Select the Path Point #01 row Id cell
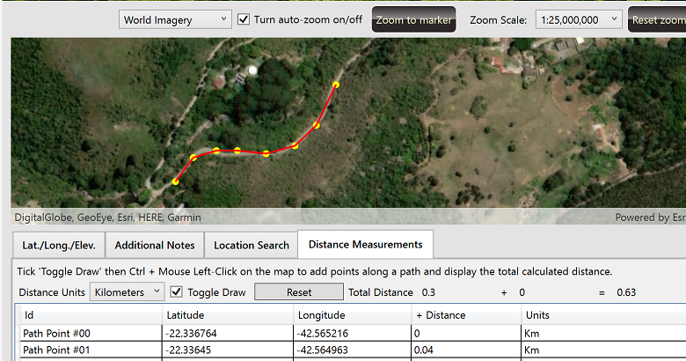The image size is (686, 361). coord(91,350)
